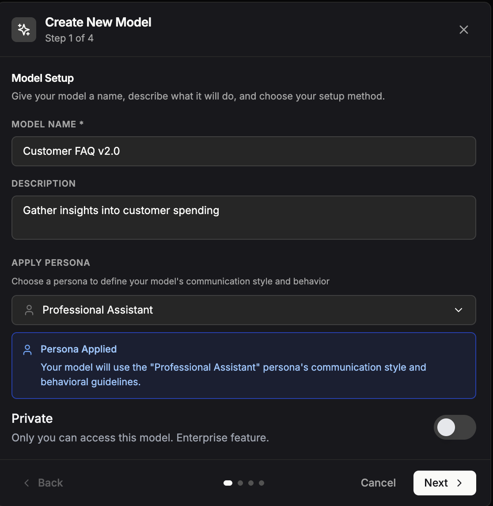Click the chevron arrow in persona dropdown
Image resolution: width=493 pixels, height=506 pixels.
click(459, 310)
